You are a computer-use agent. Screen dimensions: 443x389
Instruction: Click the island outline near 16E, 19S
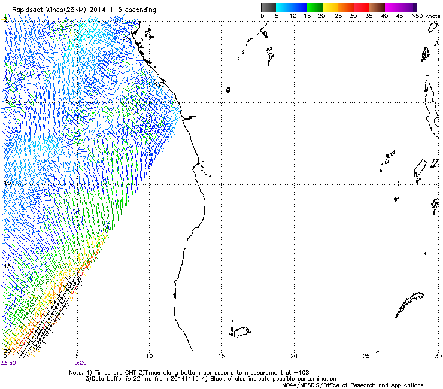click(x=241, y=331)
